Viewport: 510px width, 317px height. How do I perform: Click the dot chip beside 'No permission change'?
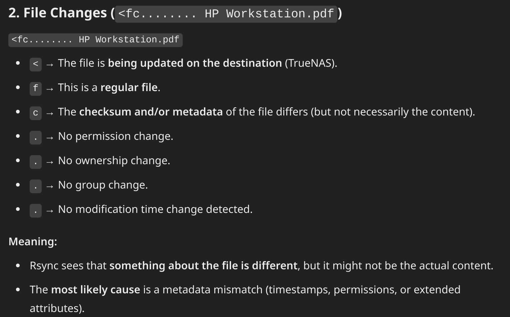pyautogui.click(x=36, y=137)
